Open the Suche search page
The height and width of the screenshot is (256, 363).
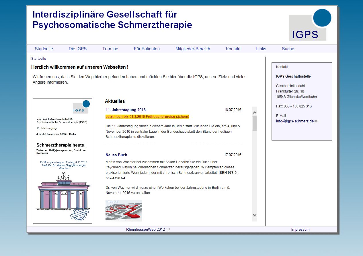[288, 49]
